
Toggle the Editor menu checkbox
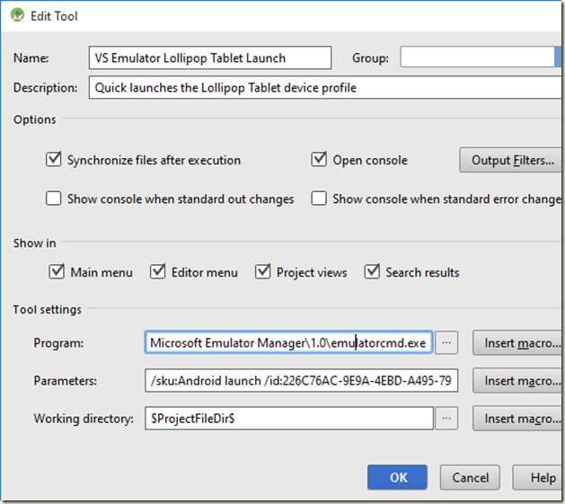pyautogui.click(x=158, y=271)
